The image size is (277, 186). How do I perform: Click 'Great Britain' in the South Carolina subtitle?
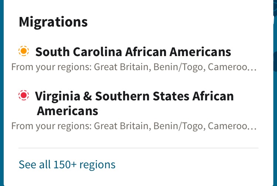[122, 67]
